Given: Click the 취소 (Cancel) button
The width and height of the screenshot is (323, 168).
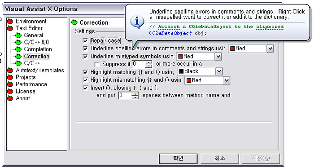Looking at the screenshot, I should pos(219,159).
